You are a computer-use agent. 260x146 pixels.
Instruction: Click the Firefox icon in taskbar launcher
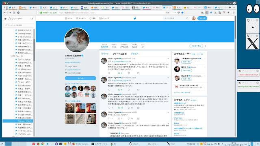coord(38,144)
